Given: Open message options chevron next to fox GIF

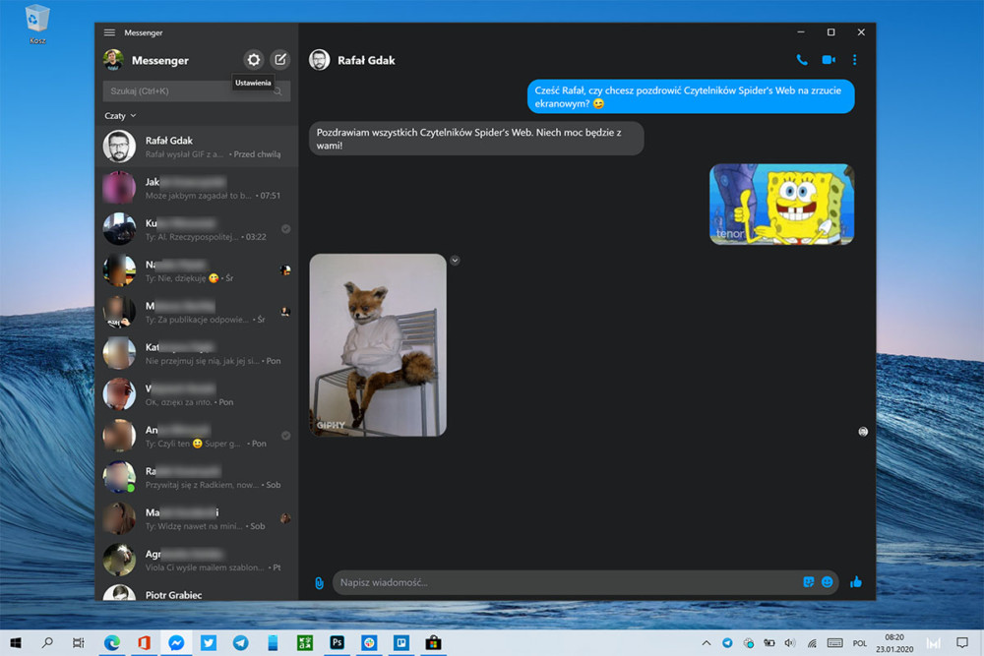Looking at the screenshot, I should click(455, 261).
